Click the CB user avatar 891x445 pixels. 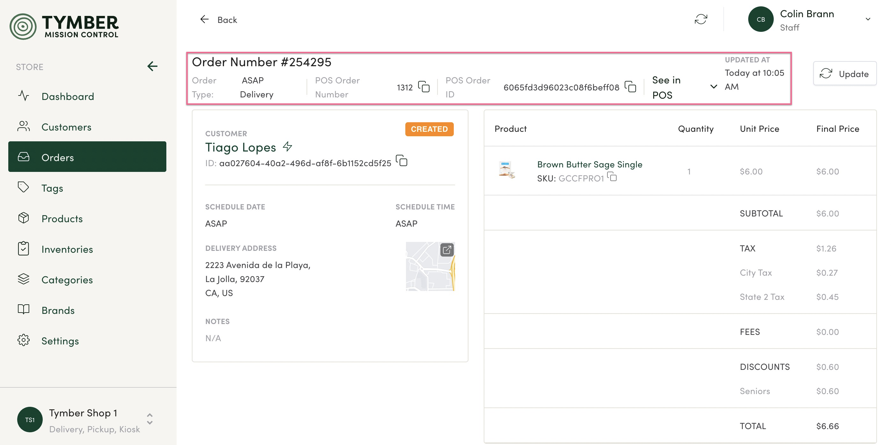[761, 19]
